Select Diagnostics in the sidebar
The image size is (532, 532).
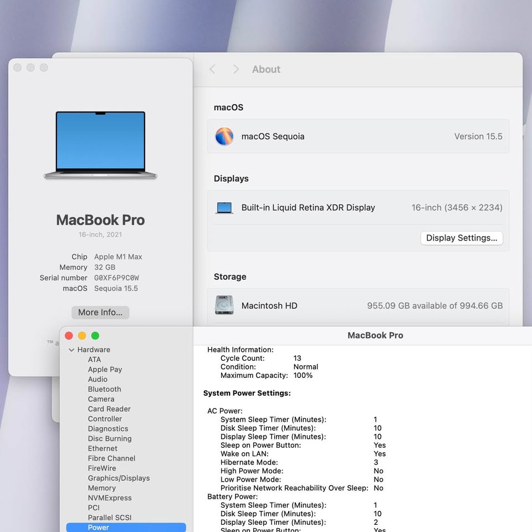[108, 428]
